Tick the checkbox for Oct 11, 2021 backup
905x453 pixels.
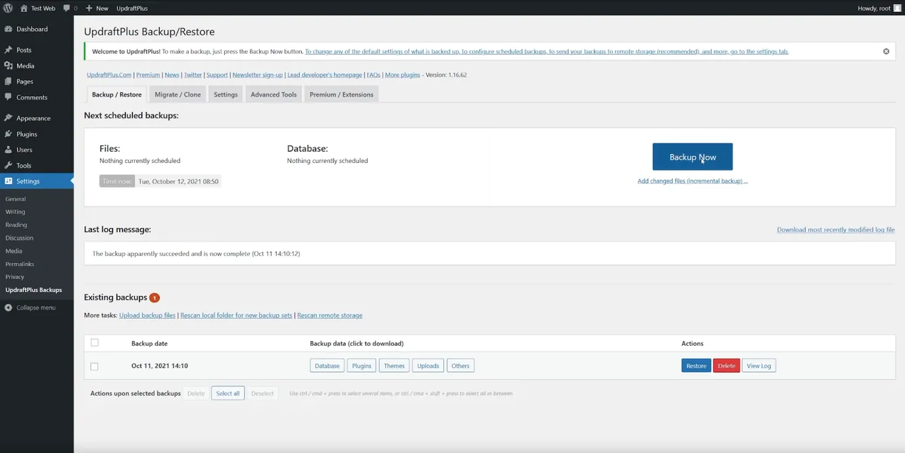[95, 366]
